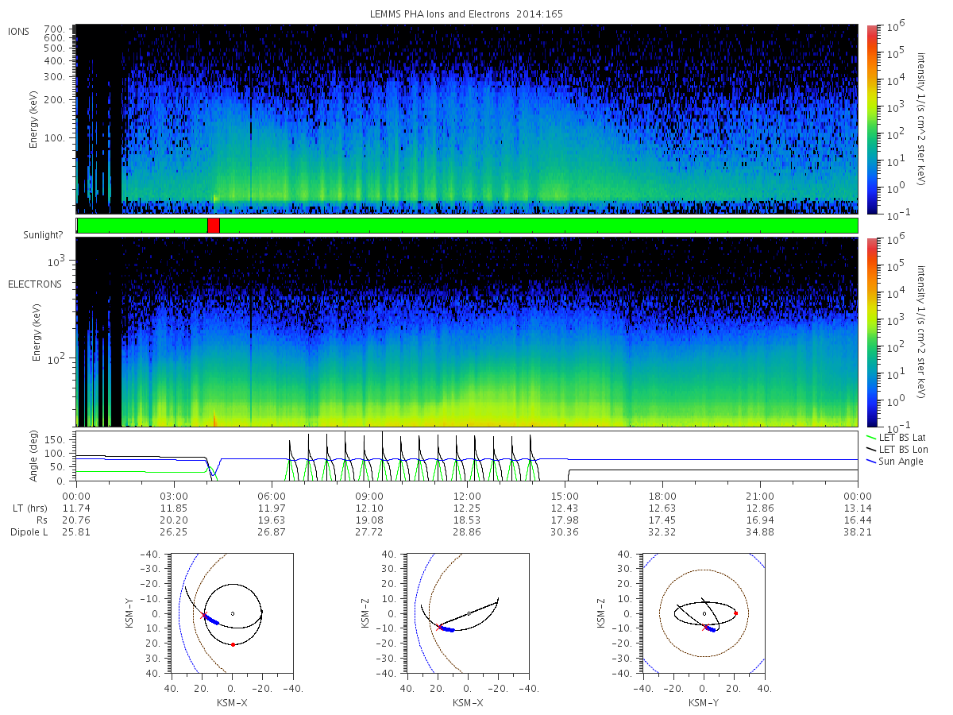
Task: Select the LT value 11.74
Action: [75, 508]
